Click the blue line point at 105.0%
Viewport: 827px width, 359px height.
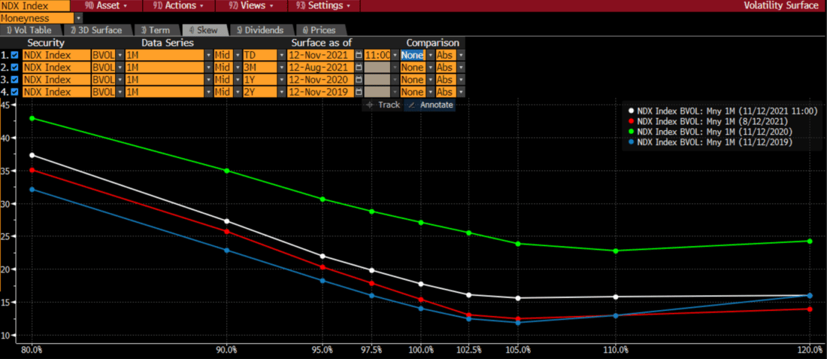pyautogui.click(x=518, y=322)
